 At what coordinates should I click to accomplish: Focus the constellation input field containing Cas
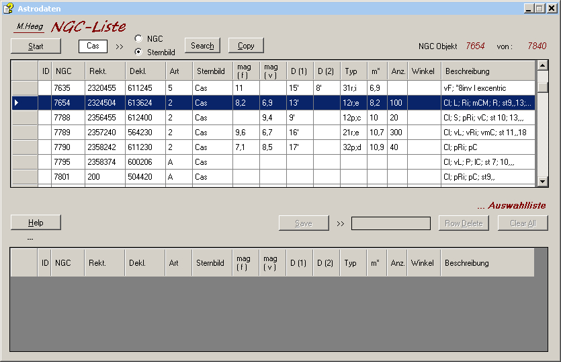coord(93,46)
